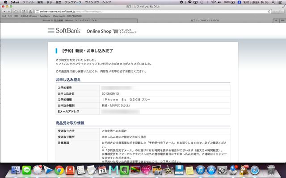Open the App Store in the Dock
This screenshot has height=178, width=286.
211,170
